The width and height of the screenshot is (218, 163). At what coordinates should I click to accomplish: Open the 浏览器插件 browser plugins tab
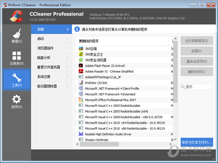[52, 48]
